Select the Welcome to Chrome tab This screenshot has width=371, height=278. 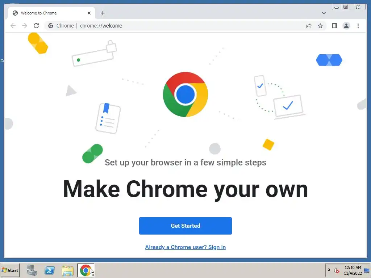coord(51,13)
